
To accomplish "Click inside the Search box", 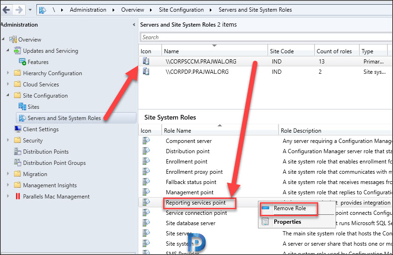I will pyautogui.click(x=266, y=37).
